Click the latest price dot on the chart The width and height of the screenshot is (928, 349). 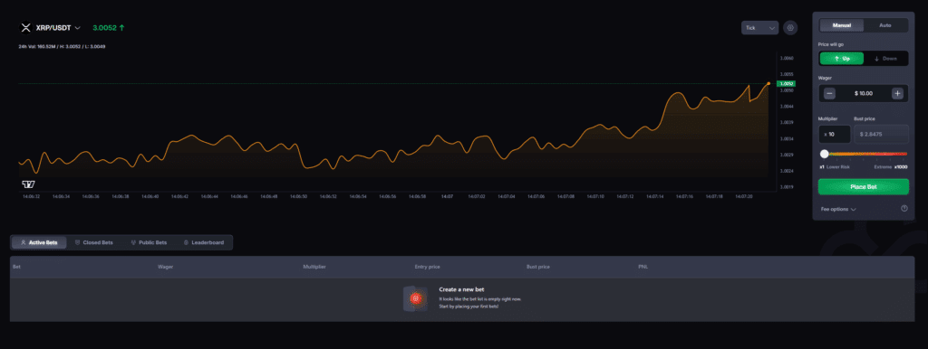pos(768,83)
